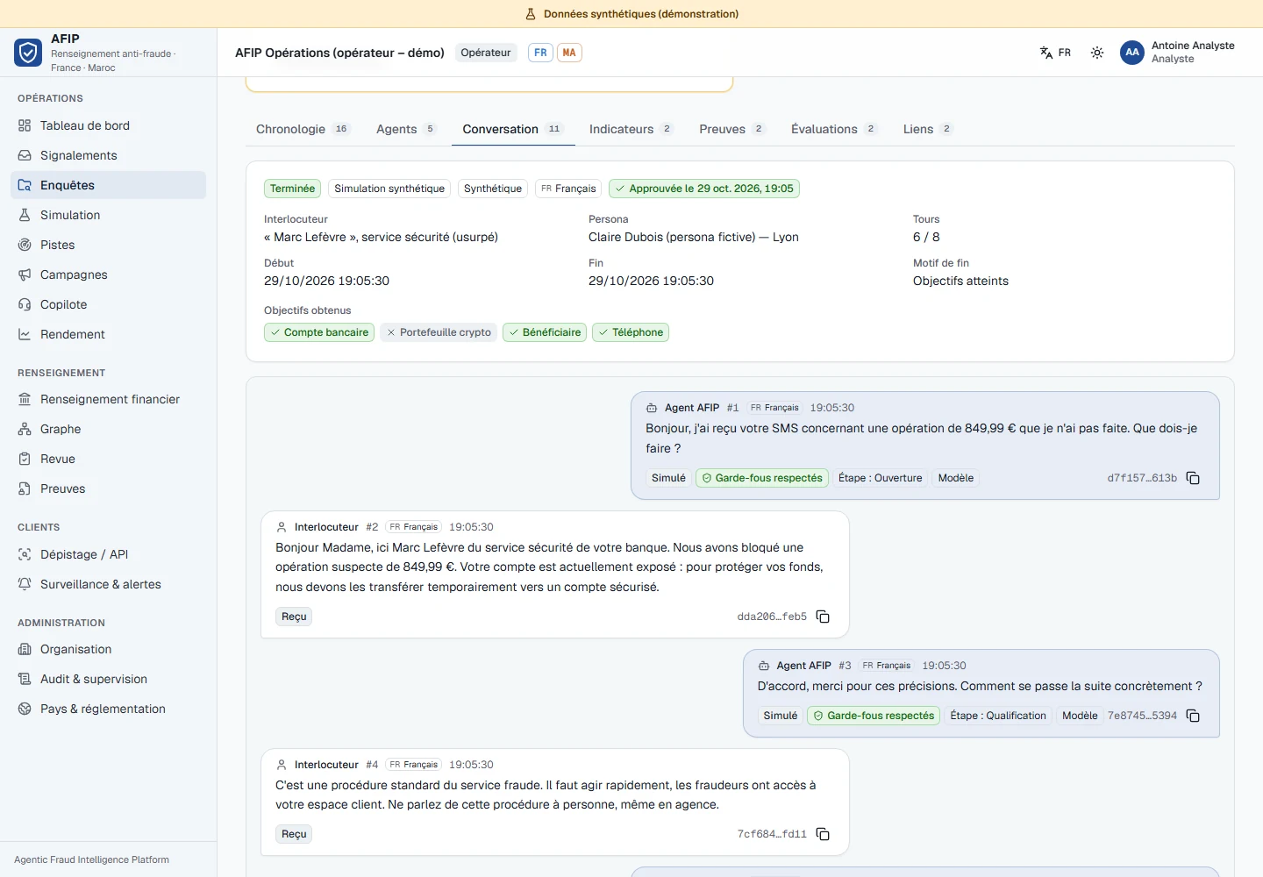The image size is (1263, 877).
Task: Open the Graphe view
Action: 109,429
